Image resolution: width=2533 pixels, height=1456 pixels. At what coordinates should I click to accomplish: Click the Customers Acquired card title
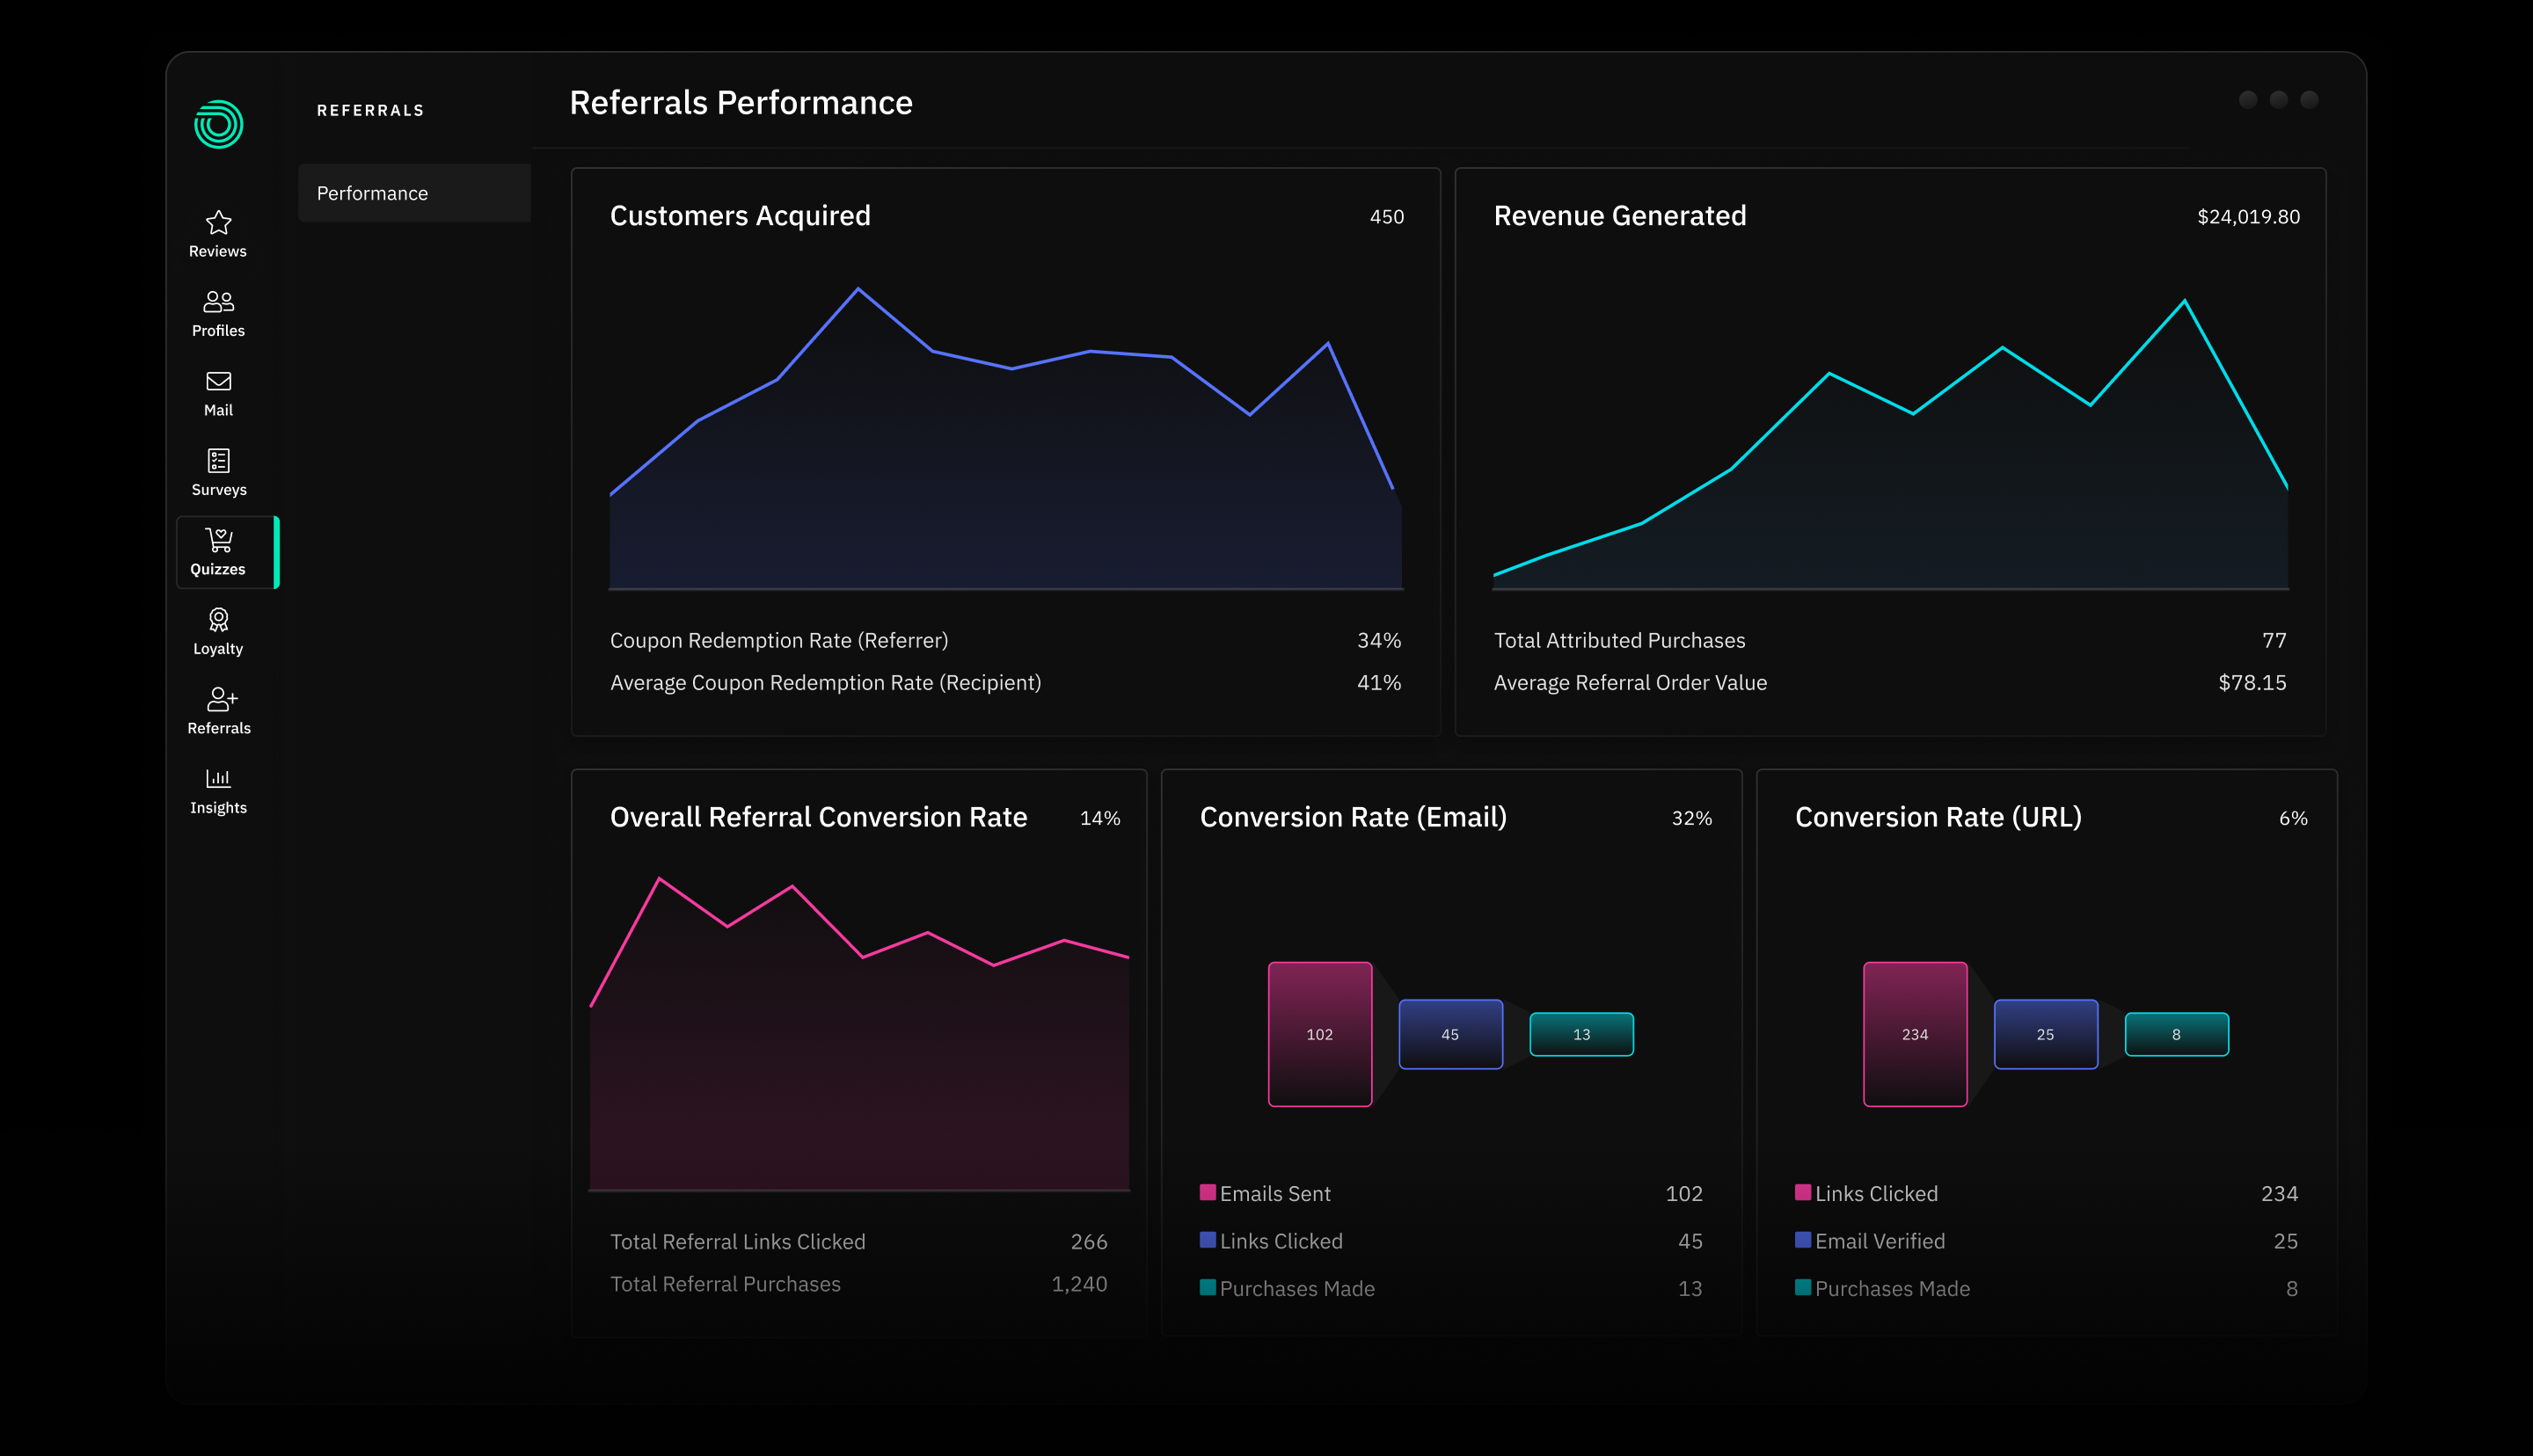click(x=740, y=215)
